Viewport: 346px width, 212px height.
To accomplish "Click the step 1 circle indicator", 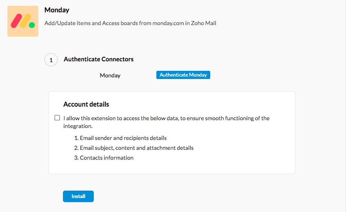I will tap(51, 60).
